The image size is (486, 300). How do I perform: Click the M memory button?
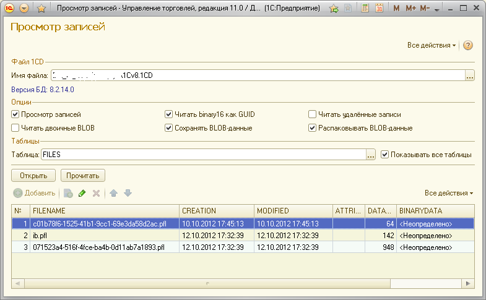tap(396, 9)
